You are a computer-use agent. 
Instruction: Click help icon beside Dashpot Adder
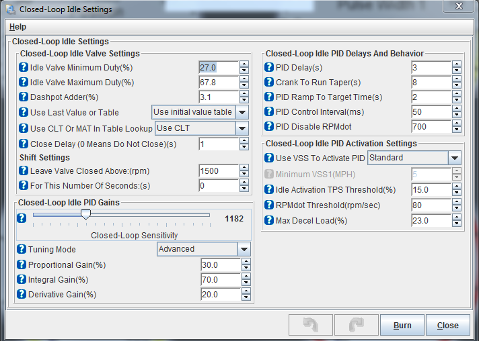pyautogui.click(x=24, y=97)
